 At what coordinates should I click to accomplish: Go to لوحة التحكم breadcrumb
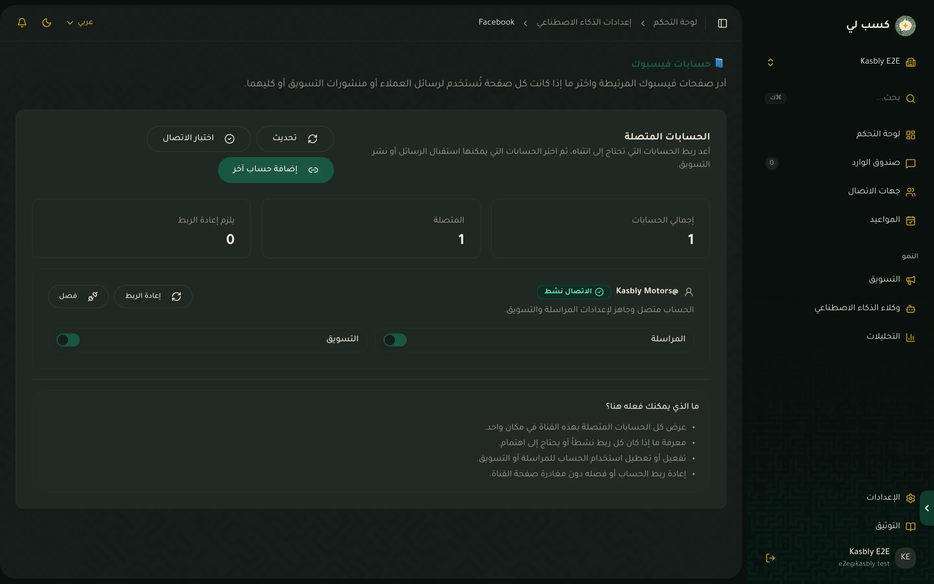[675, 22]
